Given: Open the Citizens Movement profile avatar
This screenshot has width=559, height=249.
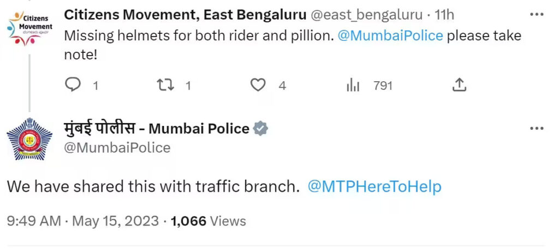Looking at the screenshot, I should pos(30,27).
